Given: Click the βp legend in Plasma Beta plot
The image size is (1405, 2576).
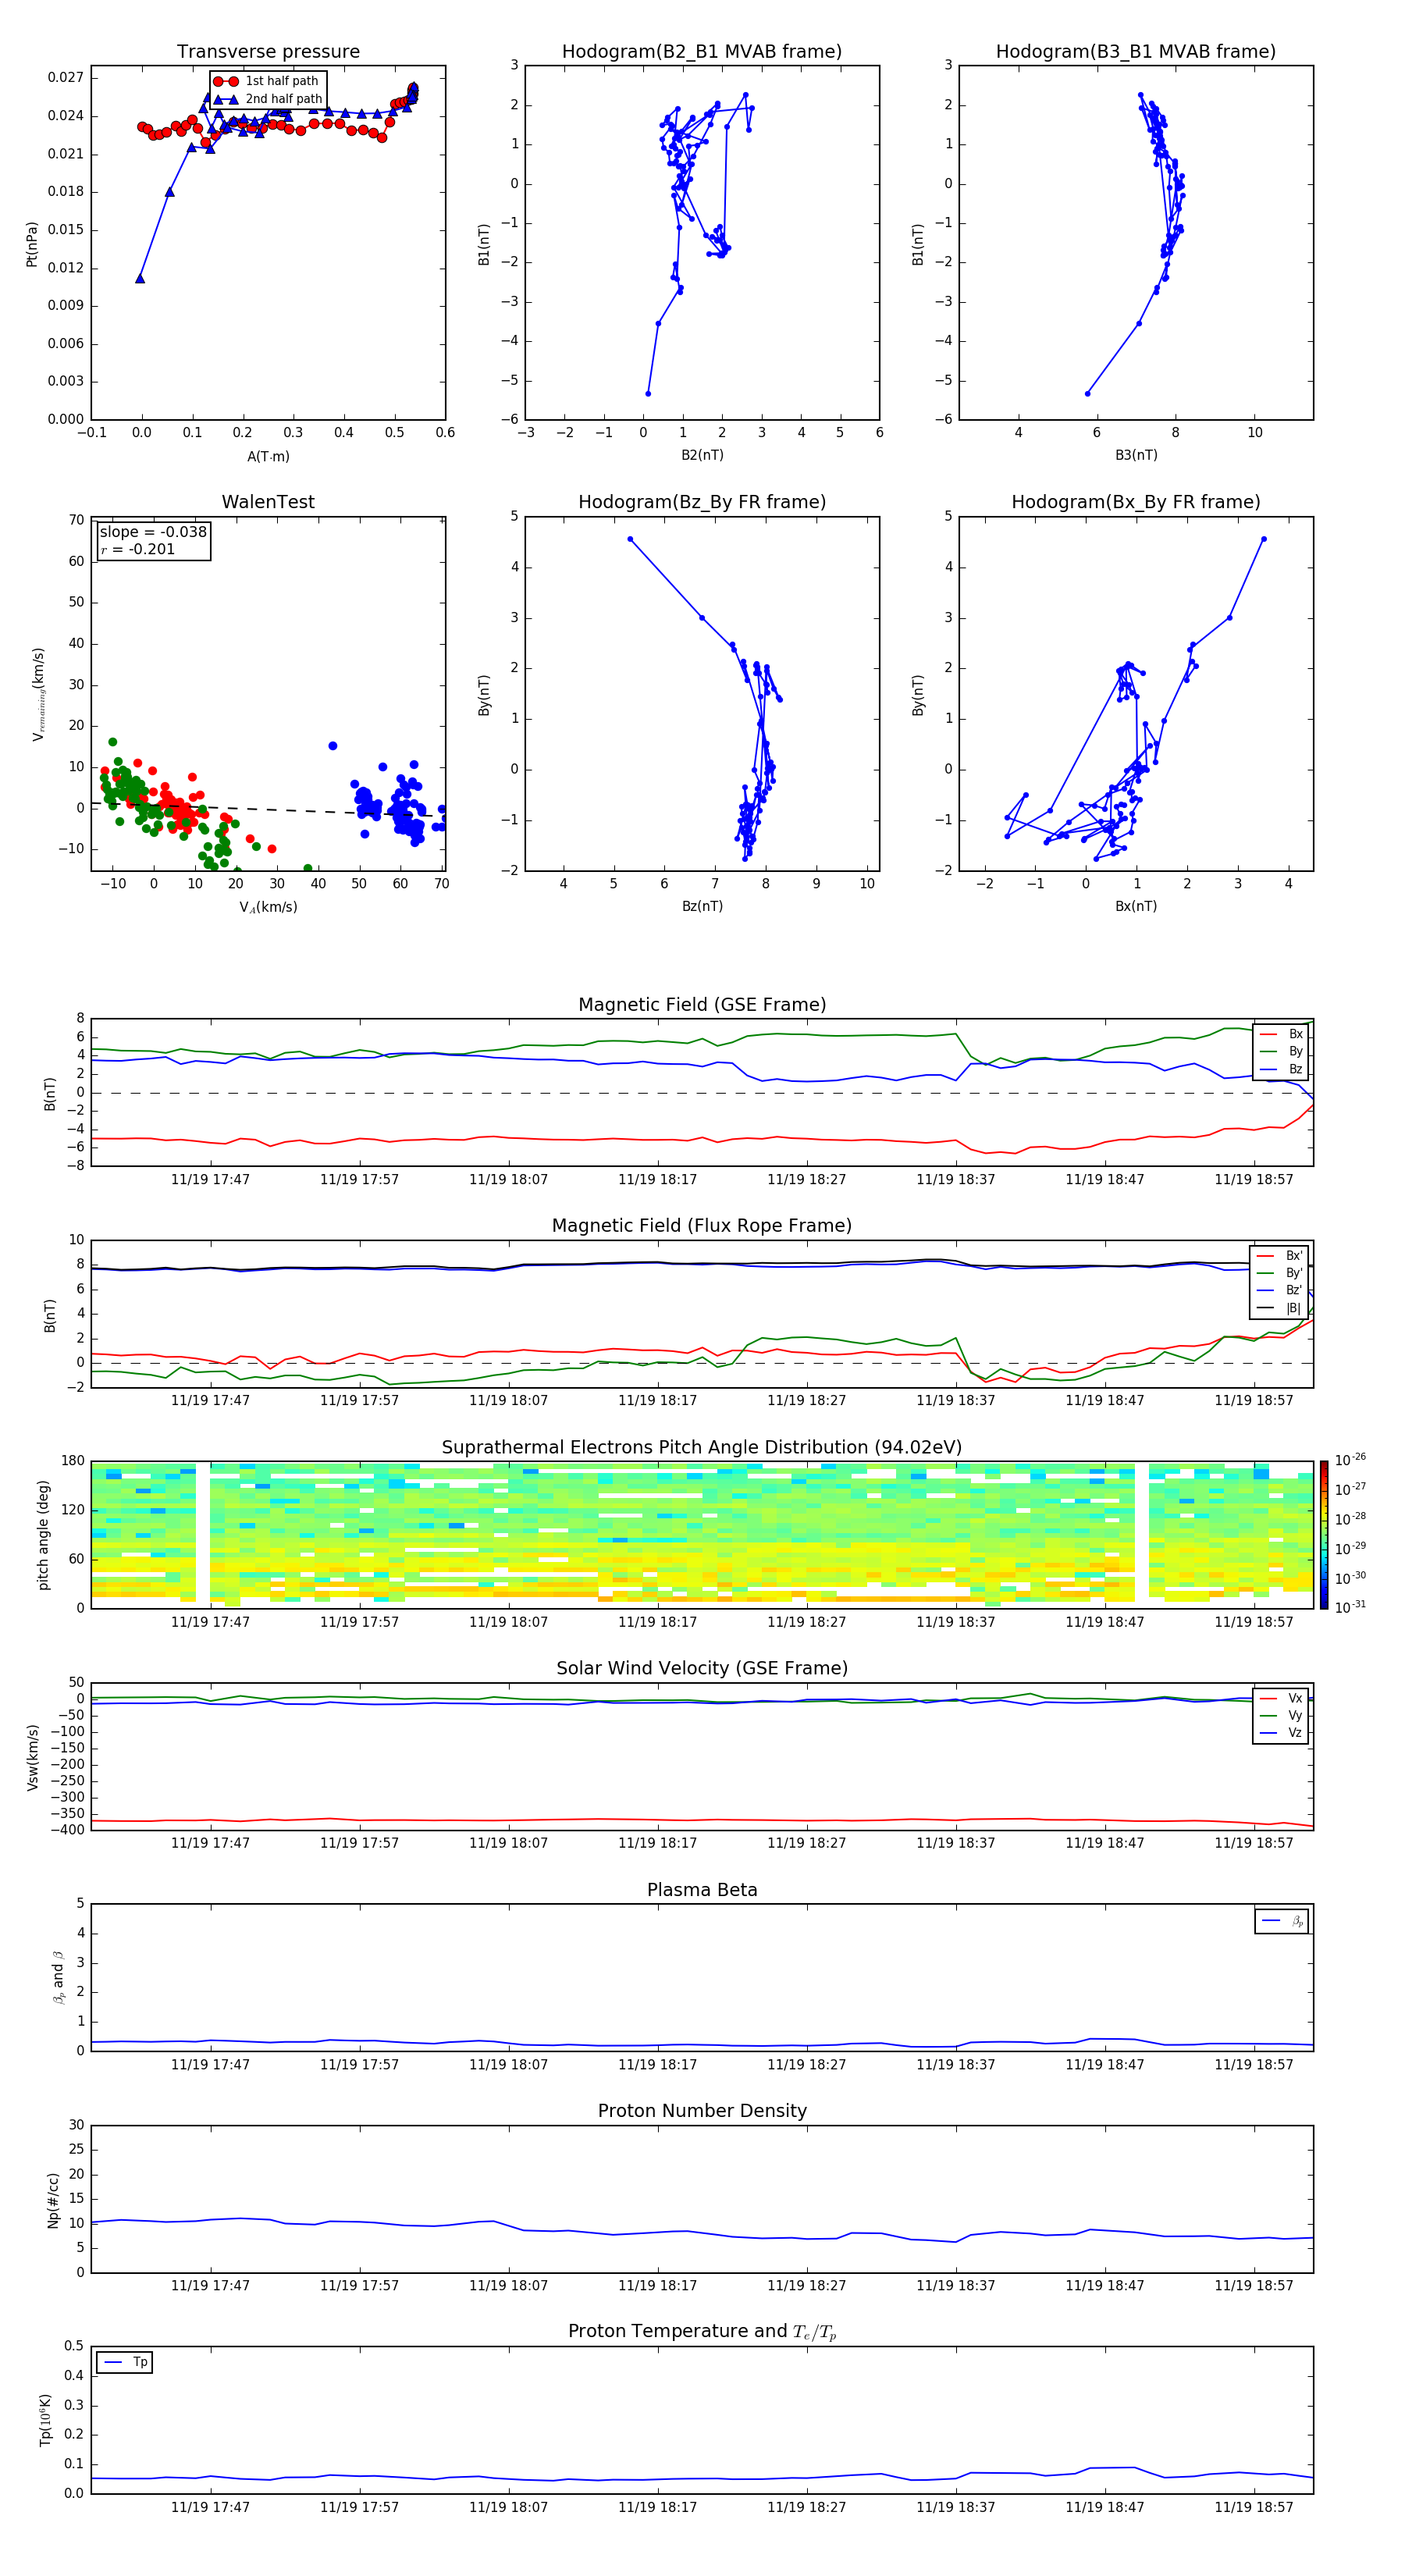Looking at the screenshot, I should click(x=1282, y=1921).
